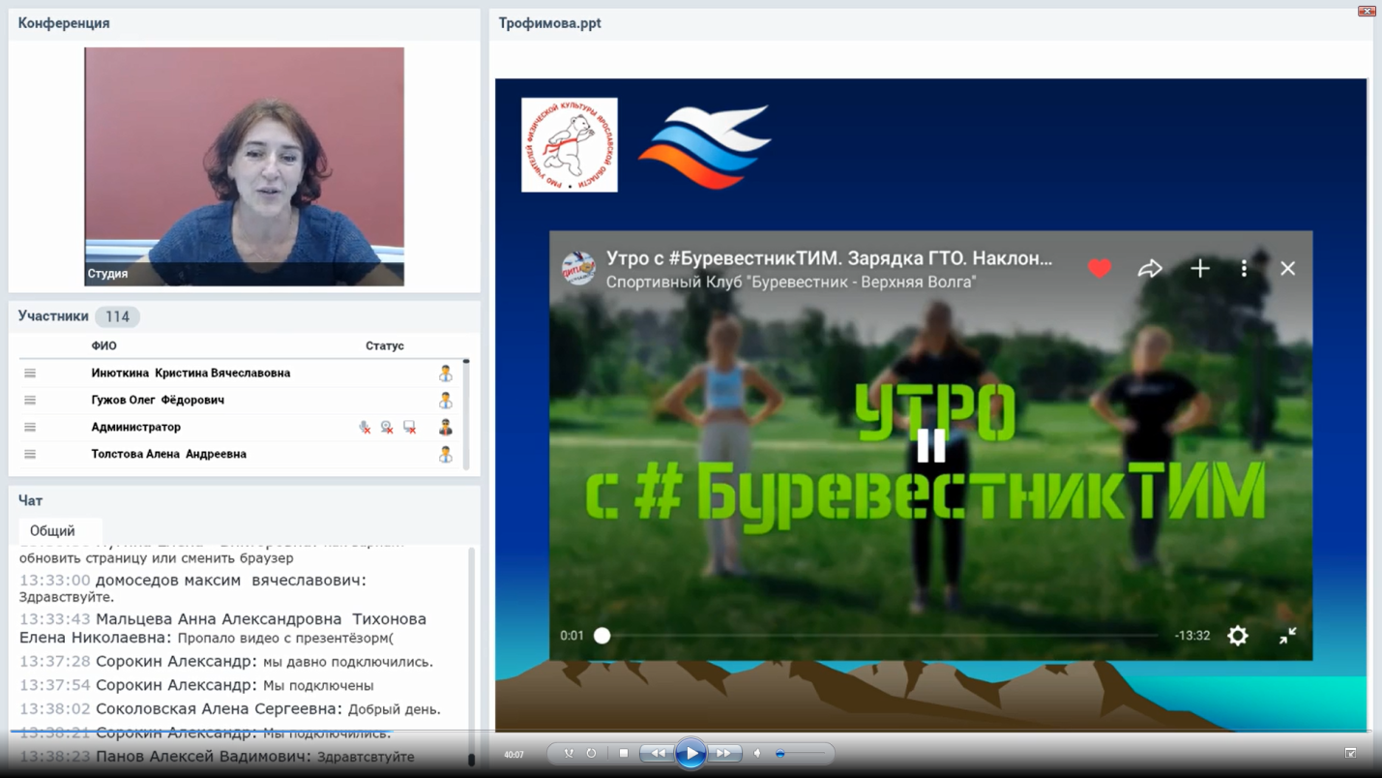Click the shuffle icon in media player bar
Image resolution: width=1382 pixels, height=778 pixels.
coord(569,753)
